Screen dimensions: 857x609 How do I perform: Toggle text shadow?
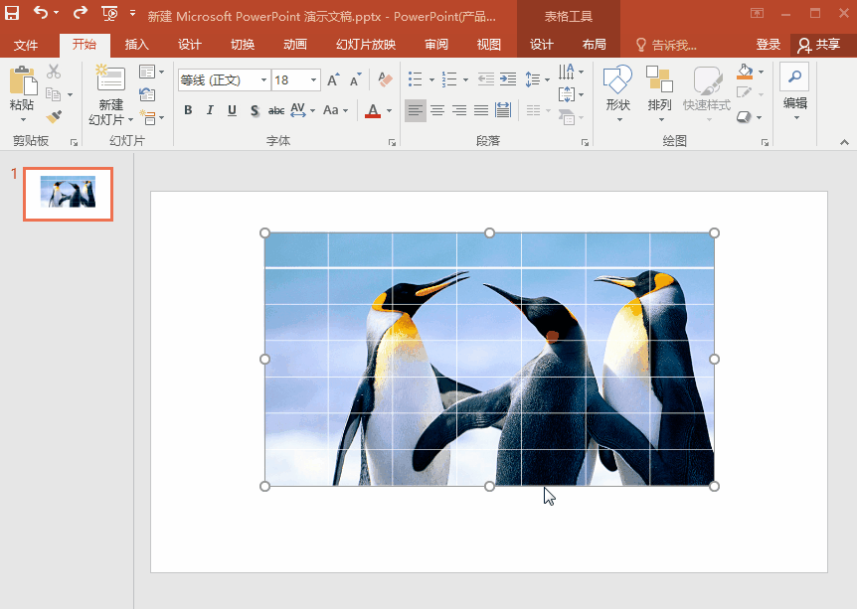(x=255, y=111)
